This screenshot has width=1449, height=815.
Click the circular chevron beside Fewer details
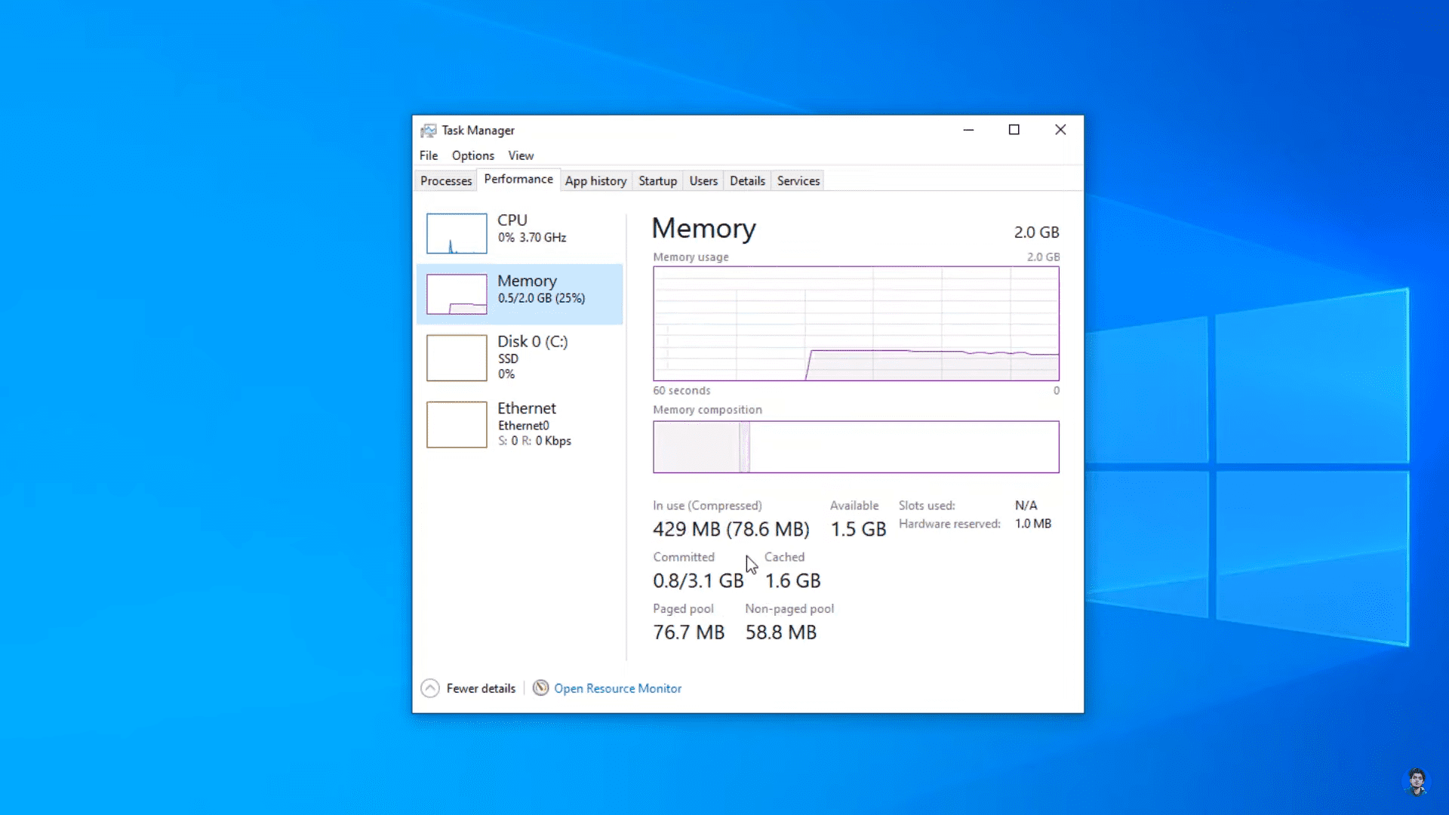(430, 687)
